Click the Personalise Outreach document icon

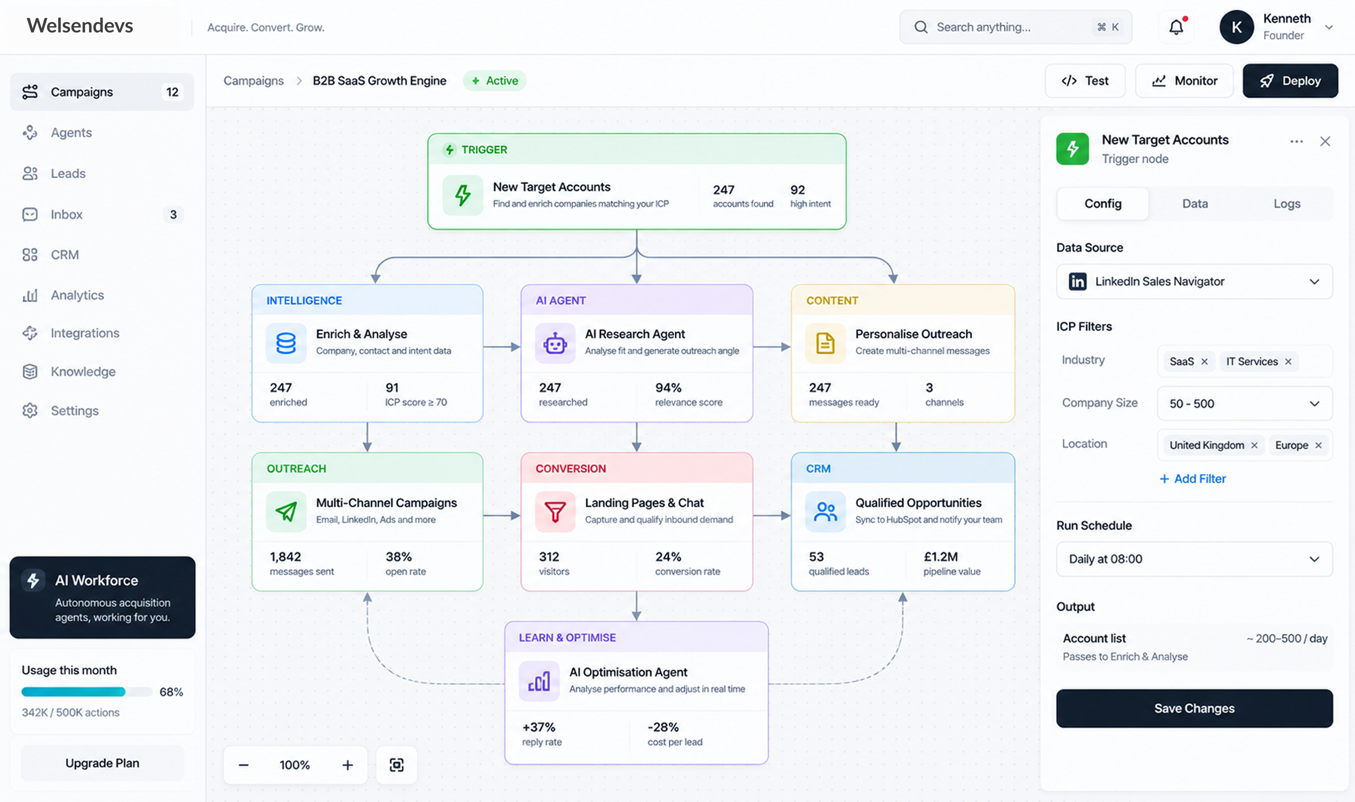point(825,343)
